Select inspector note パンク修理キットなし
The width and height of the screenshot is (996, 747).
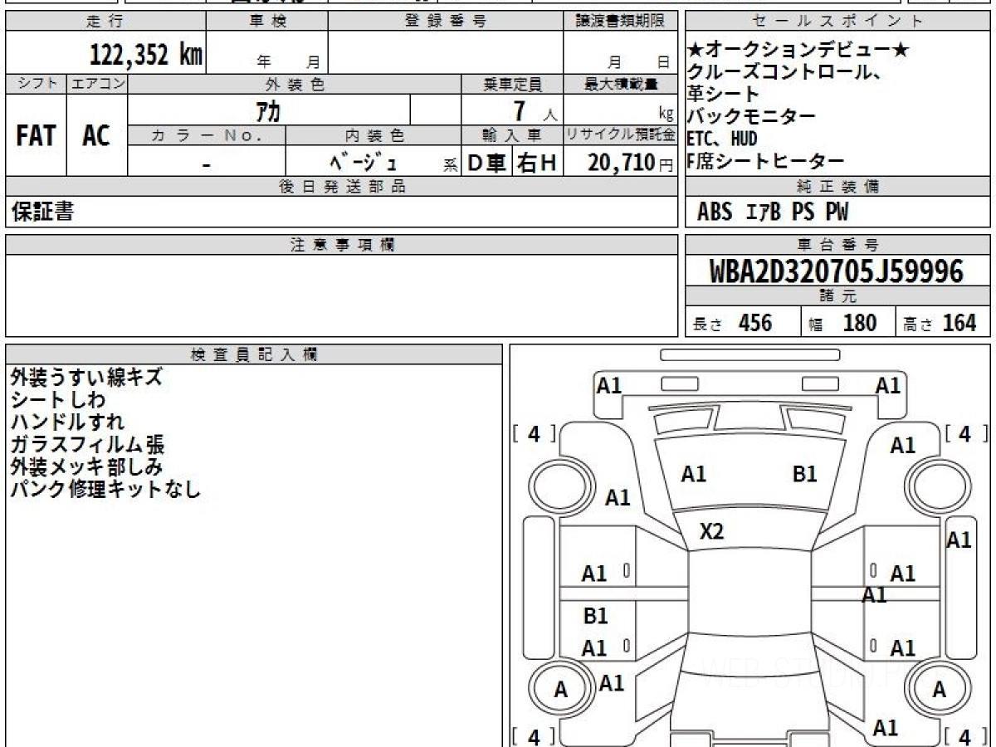(105, 489)
